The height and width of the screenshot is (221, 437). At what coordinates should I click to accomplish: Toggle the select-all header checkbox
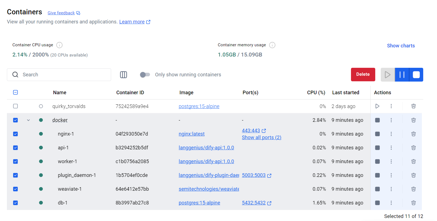point(15,92)
